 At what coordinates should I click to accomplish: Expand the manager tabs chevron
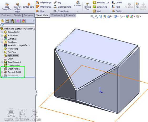tap(33, 21)
